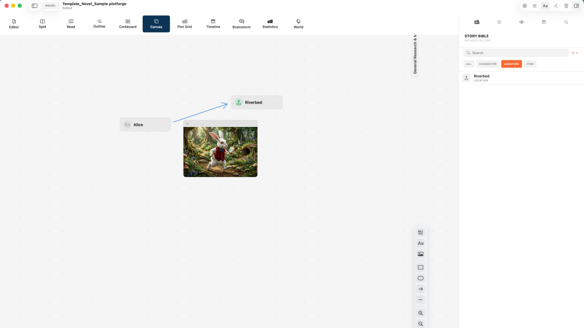584x328 pixels.
Task: Open the Aa typography settings
Action: (545, 6)
